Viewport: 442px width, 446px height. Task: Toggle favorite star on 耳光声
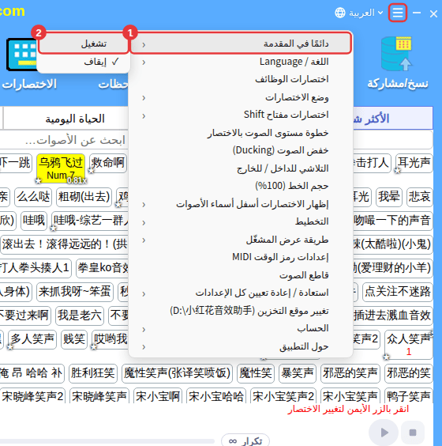click(397, 171)
